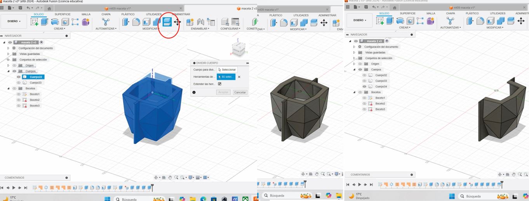Toggle Cuerpo33 visibility in left window
529x201 pixels.
19,82
